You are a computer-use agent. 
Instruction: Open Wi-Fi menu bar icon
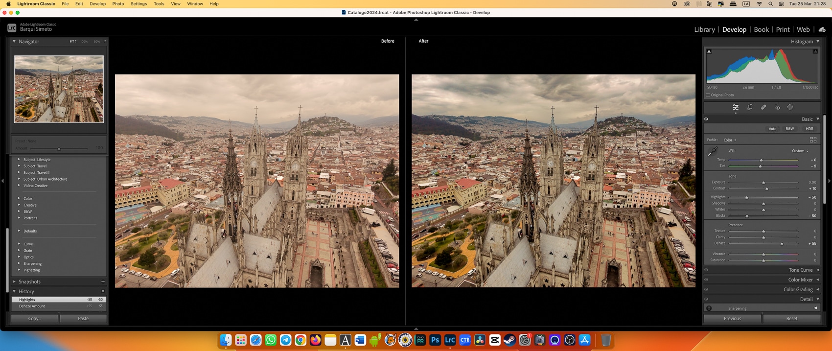click(759, 4)
